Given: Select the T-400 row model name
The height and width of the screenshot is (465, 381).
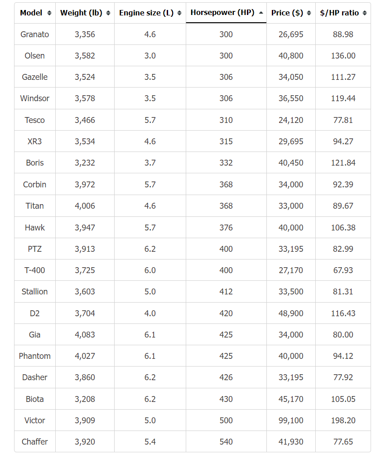Looking at the screenshot, I should point(34,270).
